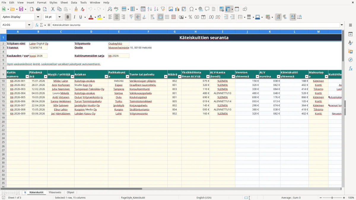Viewport: 356px width, 200px height.
Task: Apply the yellow background color swatch
Action: coord(100,17)
